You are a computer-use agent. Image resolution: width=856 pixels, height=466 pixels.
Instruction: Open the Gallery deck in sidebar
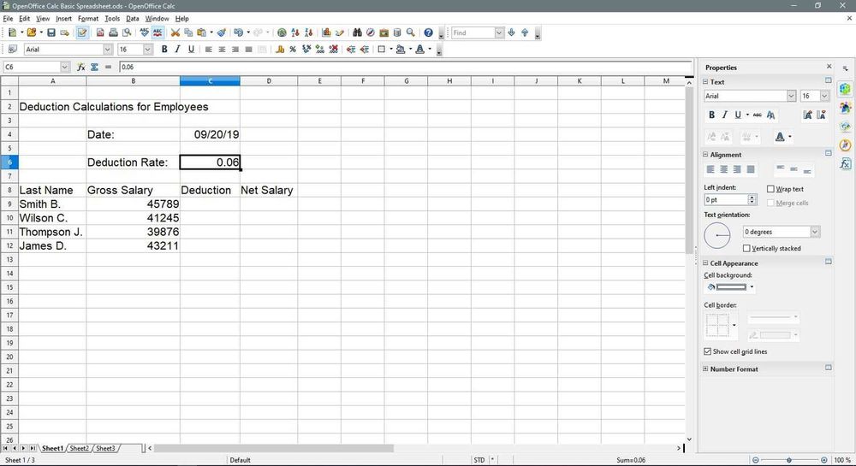(x=845, y=126)
